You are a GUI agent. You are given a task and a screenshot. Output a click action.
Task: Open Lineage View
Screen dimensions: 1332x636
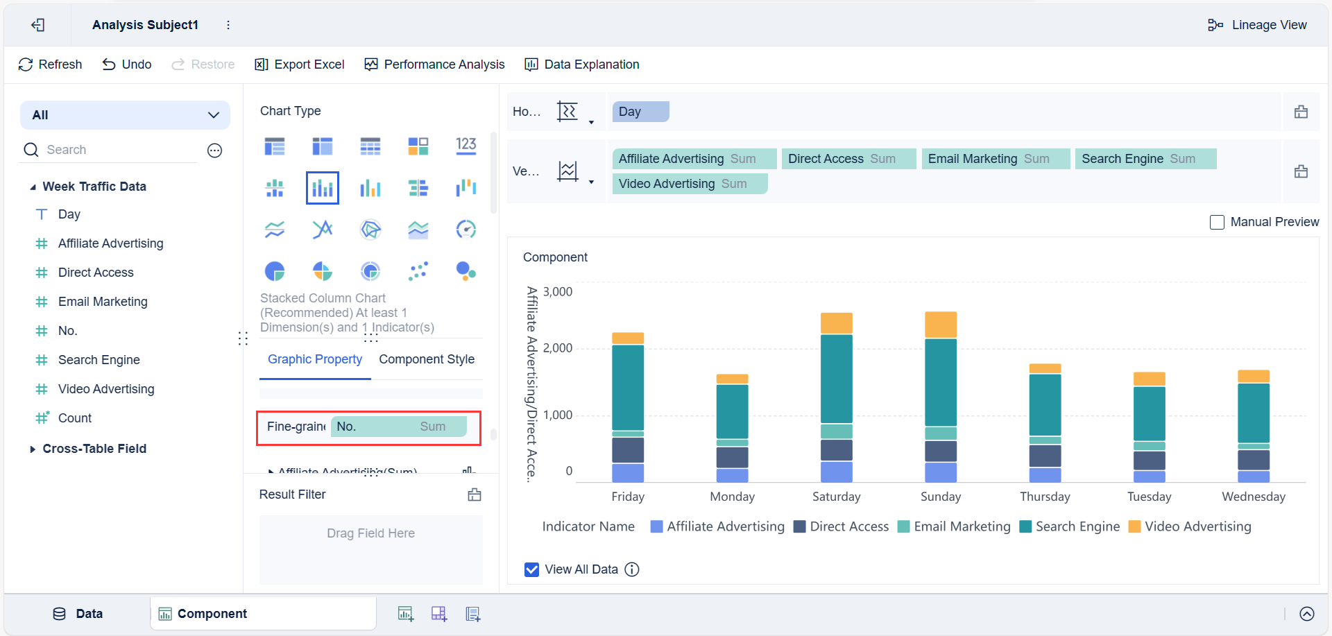pos(1257,25)
